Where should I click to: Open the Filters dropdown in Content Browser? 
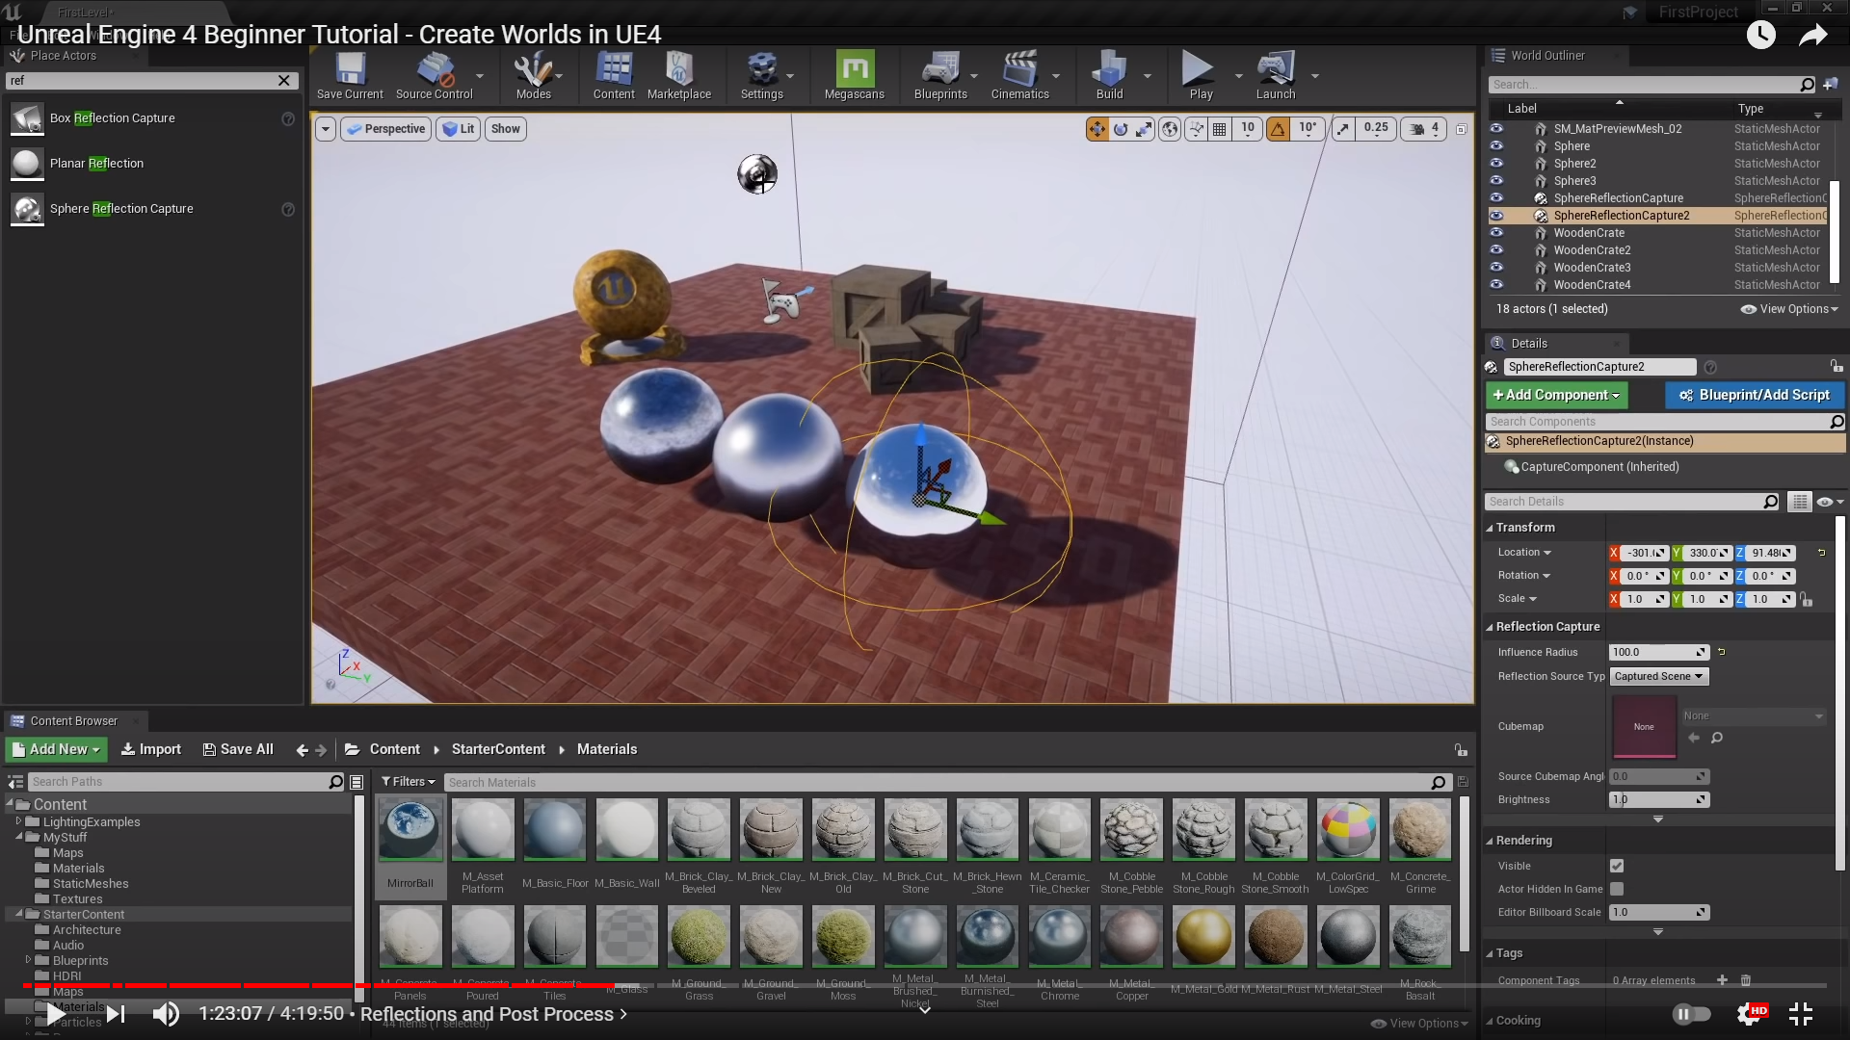(408, 782)
